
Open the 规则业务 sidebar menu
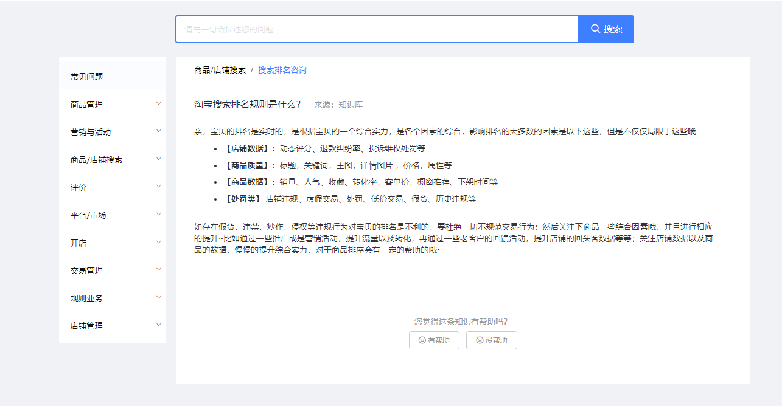pos(113,298)
